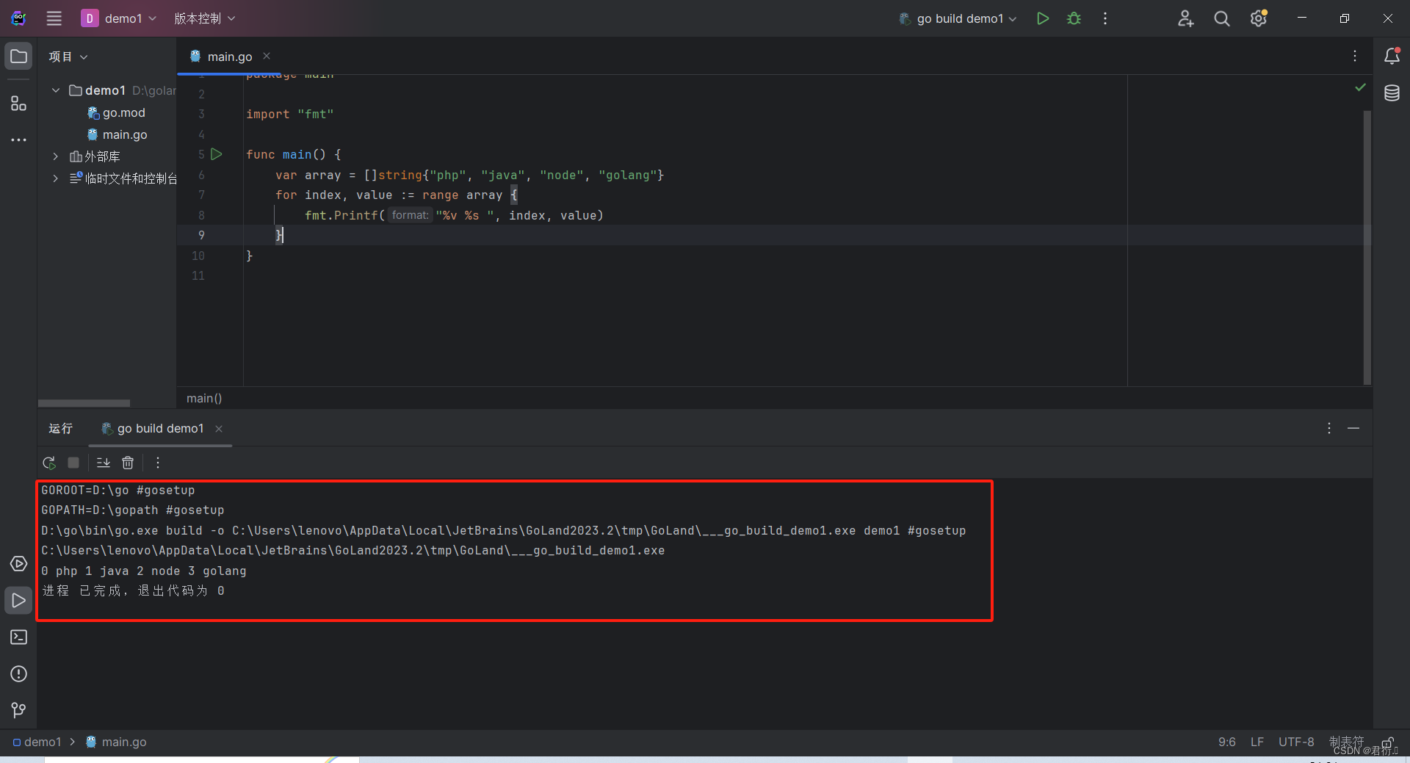The image size is (1410, 763).
Task: Click main.go in the navigation bar
Action: [117, 742]
